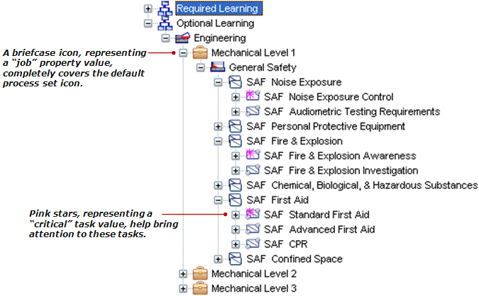479x296 pixels.
Task: Click the pink star icon for Standard First Aid
Action: [253, 215]
